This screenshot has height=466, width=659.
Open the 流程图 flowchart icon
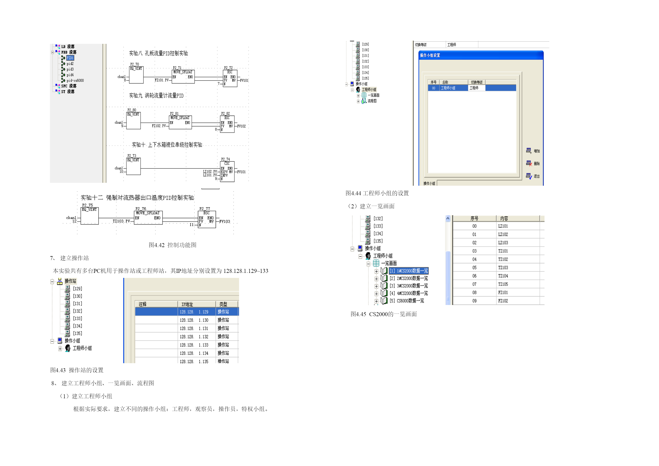[364, 101]
